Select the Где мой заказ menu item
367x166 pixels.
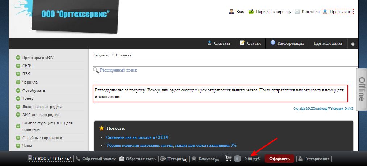coord(328,43)
